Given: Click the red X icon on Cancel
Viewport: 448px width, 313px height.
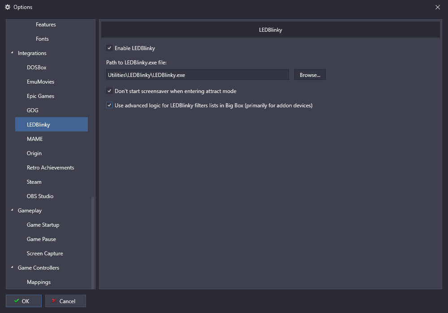Looking at the screenshot, I should 54,301.
